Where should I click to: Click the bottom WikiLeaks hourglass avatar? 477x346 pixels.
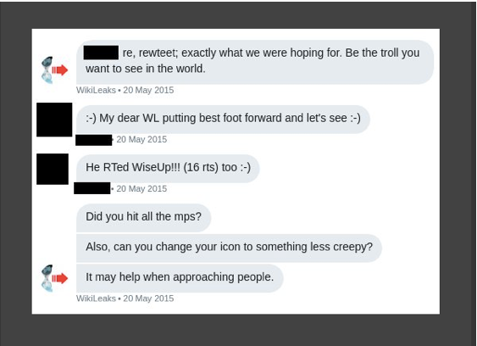[54, 278]
